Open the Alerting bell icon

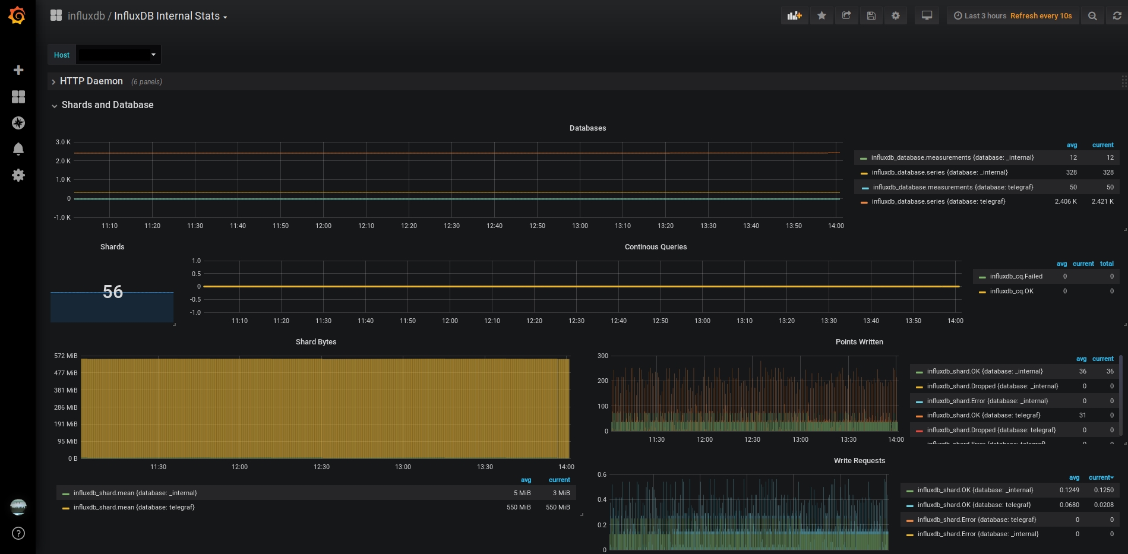[18, 149]
